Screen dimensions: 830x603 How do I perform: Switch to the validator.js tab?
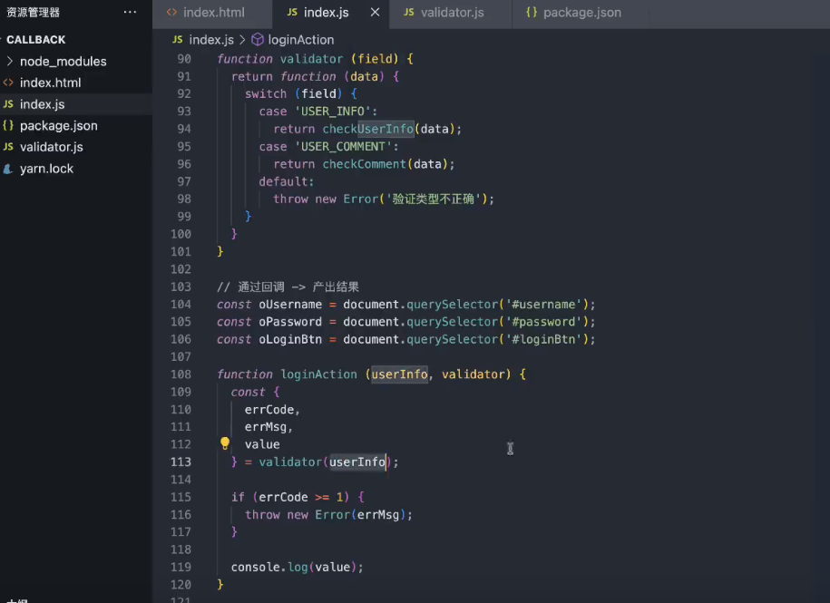click(451, 12)
